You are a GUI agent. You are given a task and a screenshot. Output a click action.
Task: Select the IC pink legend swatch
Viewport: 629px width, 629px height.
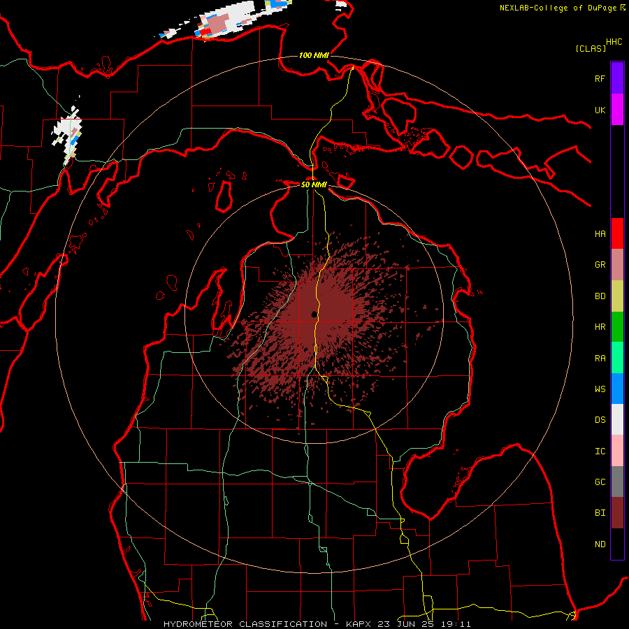(x=617, y=451)
